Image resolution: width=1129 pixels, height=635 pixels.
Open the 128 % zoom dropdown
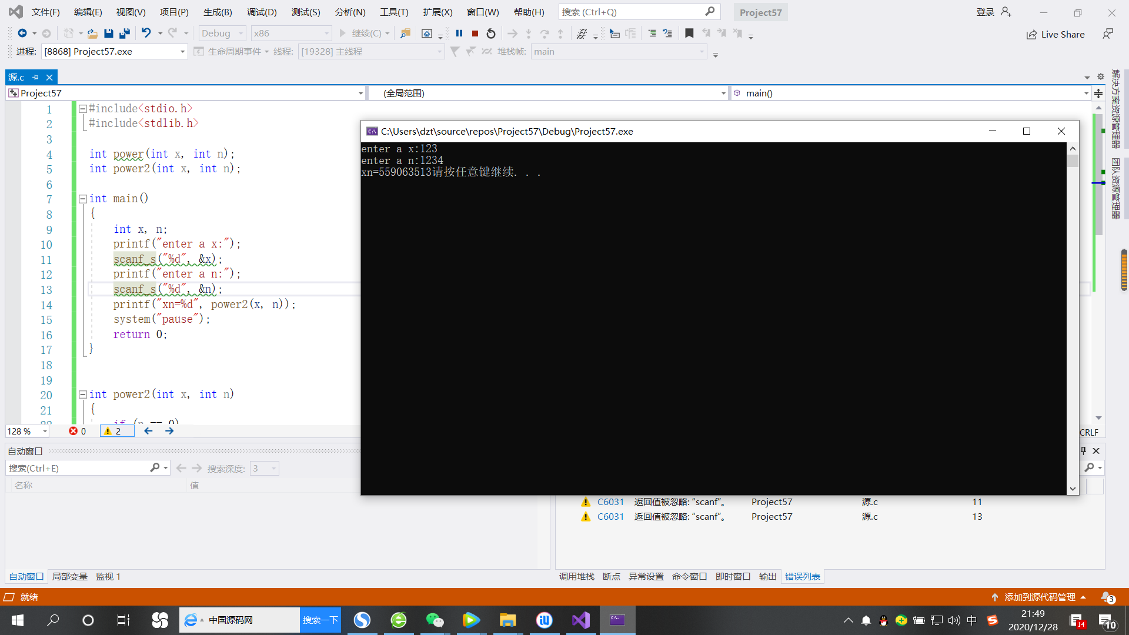[45, 432]
